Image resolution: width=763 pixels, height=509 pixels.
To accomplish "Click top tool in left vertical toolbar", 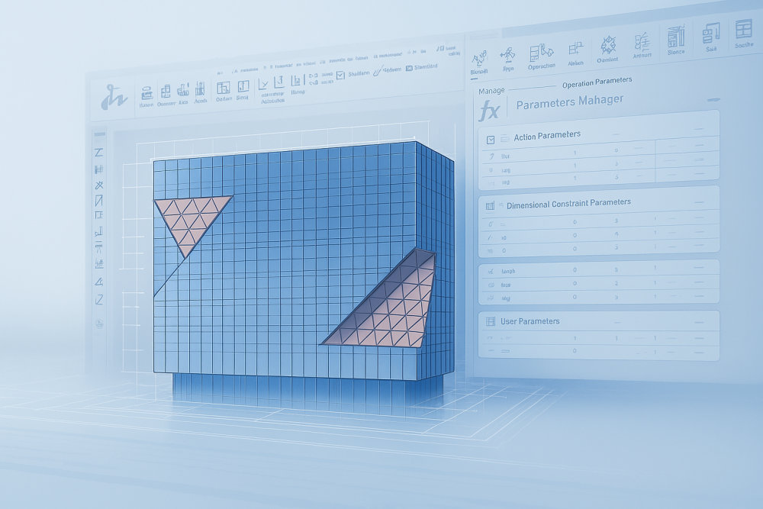I will pos(98,153).
